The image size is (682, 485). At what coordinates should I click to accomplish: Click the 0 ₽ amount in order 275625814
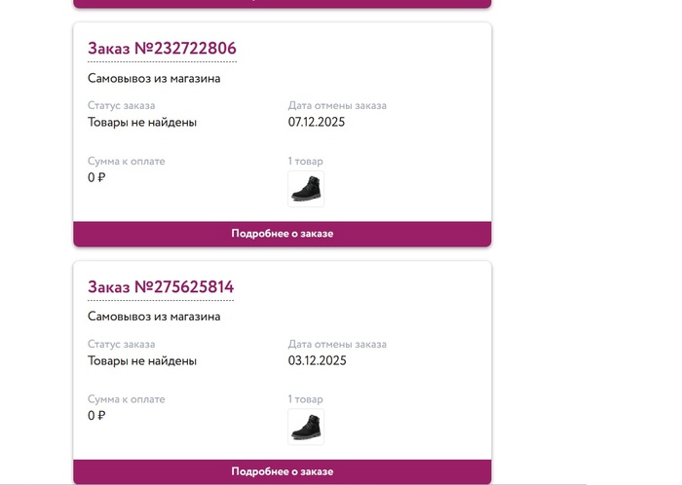(96, 416)
